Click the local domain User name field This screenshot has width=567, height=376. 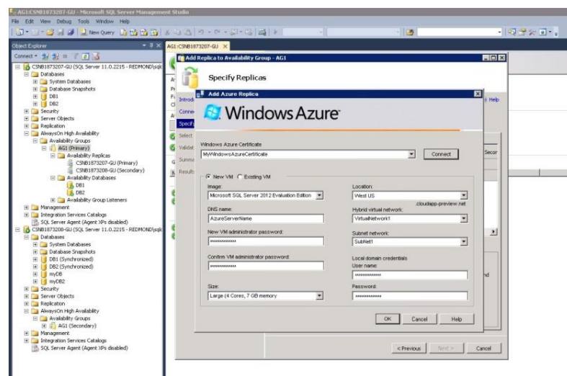tap(410, 274)
